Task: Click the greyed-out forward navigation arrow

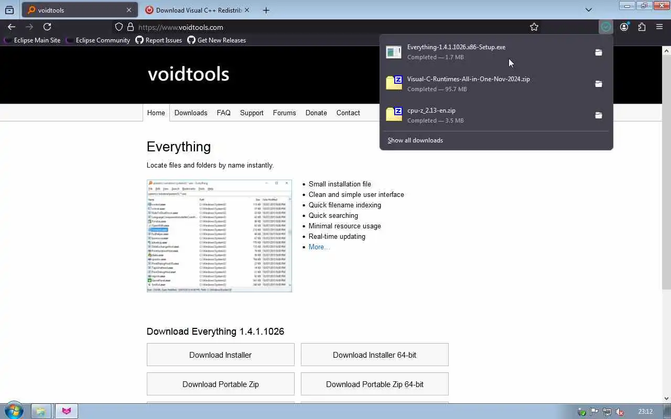Action: coord(29,27)
